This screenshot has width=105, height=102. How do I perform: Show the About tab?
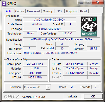pos(83,11)
